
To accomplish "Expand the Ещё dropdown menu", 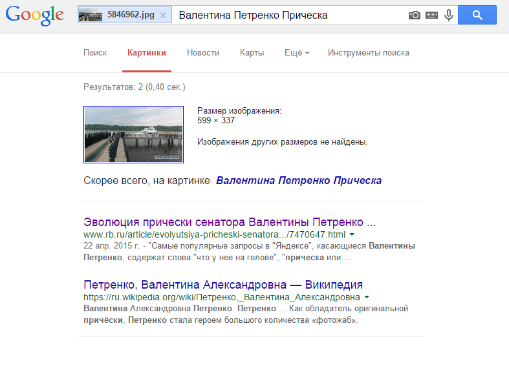I will click(x=297, y=53).
